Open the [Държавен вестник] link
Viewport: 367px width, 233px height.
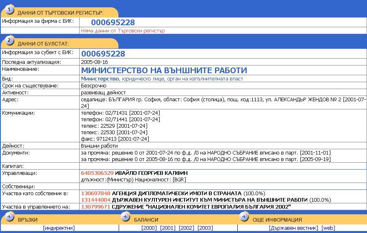293,228
